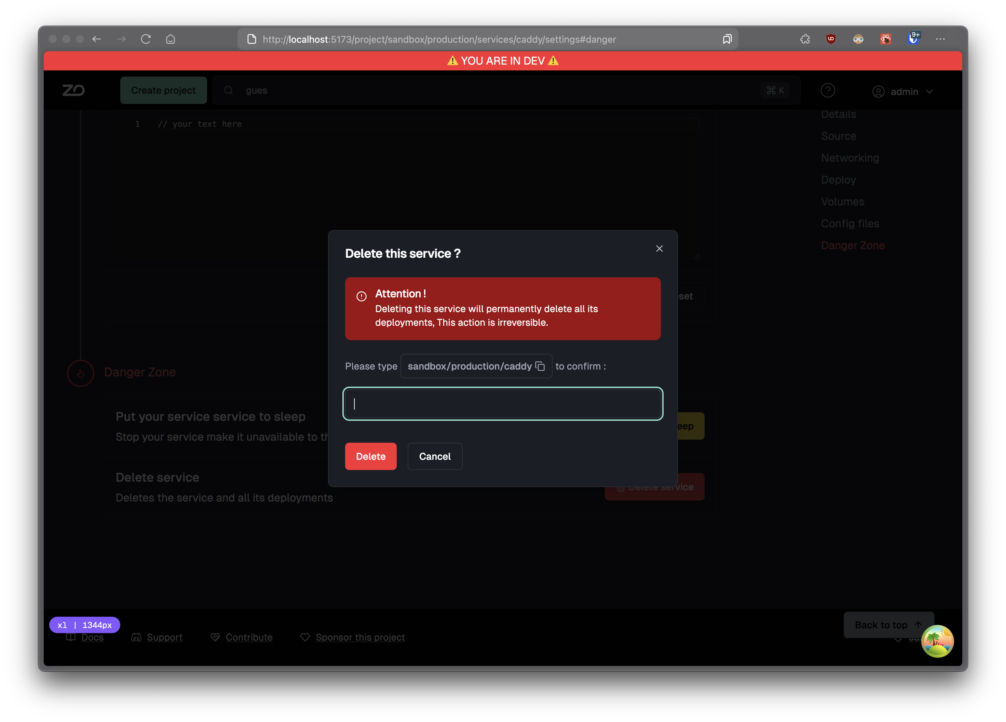1006x722 pixels.
Task: Click the ZO logo
Action: pyautogui.click(x=73, y=90)
